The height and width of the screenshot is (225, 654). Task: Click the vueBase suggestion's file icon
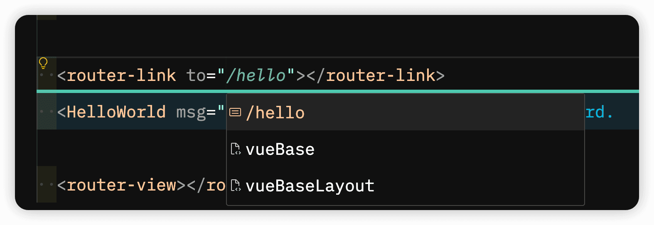tap(236, 149)
